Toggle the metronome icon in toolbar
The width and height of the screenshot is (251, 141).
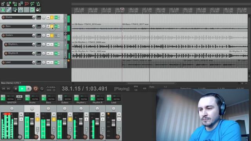click(38, 4)
